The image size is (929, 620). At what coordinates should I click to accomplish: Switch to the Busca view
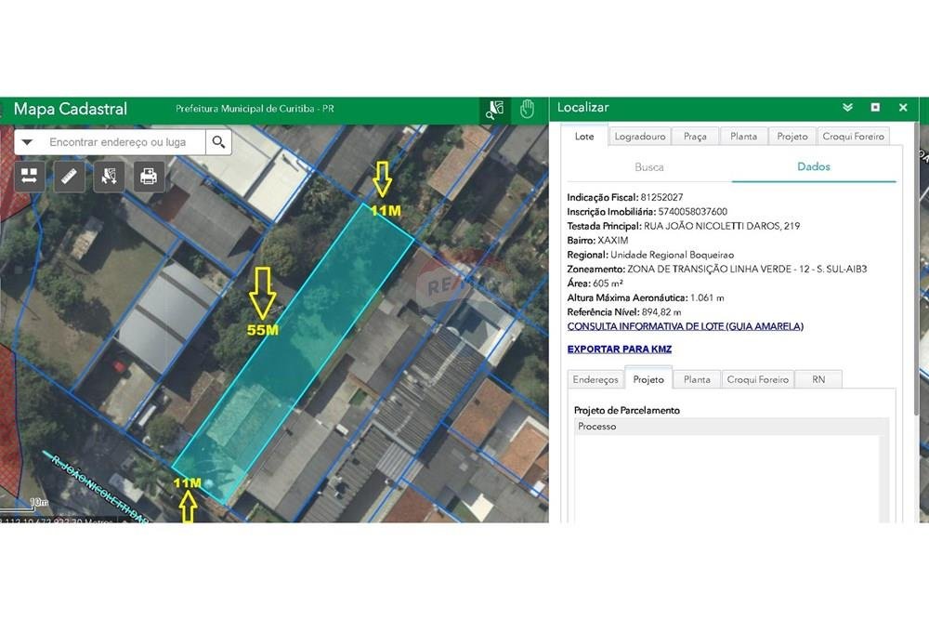click(649, 167)
